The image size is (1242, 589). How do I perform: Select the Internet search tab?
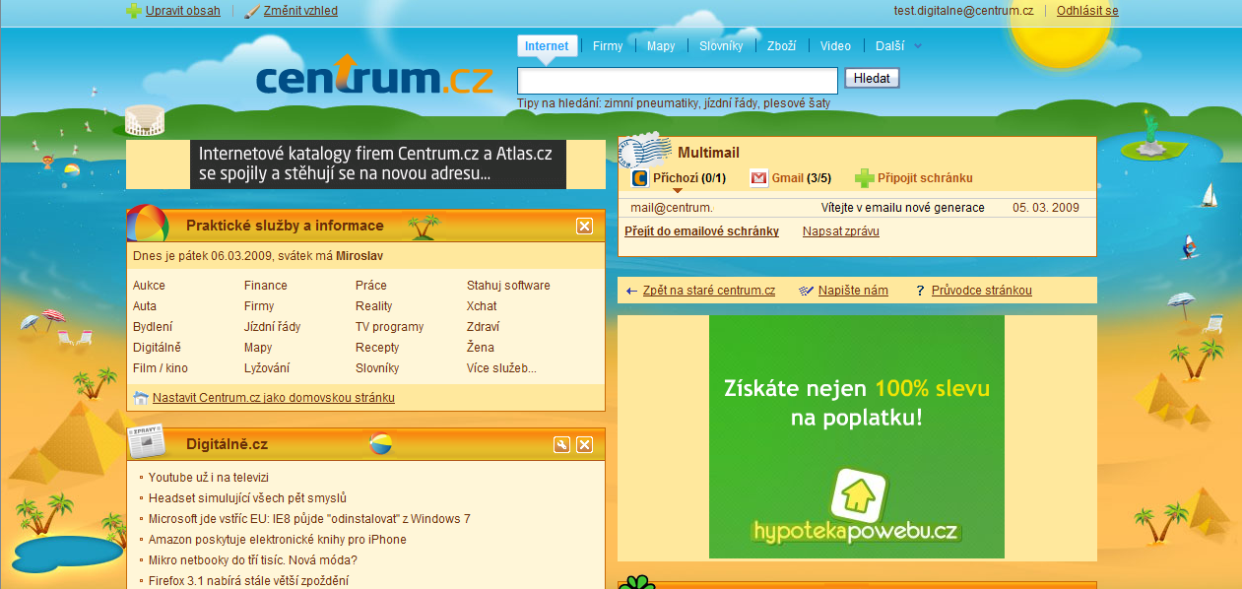click(547, 46)
